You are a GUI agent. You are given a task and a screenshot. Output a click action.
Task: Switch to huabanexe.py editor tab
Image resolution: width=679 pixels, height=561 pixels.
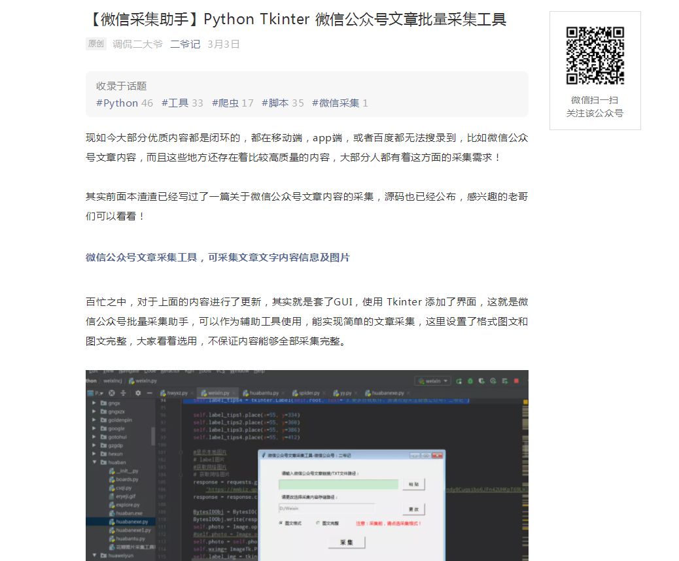tap(387, 393)
